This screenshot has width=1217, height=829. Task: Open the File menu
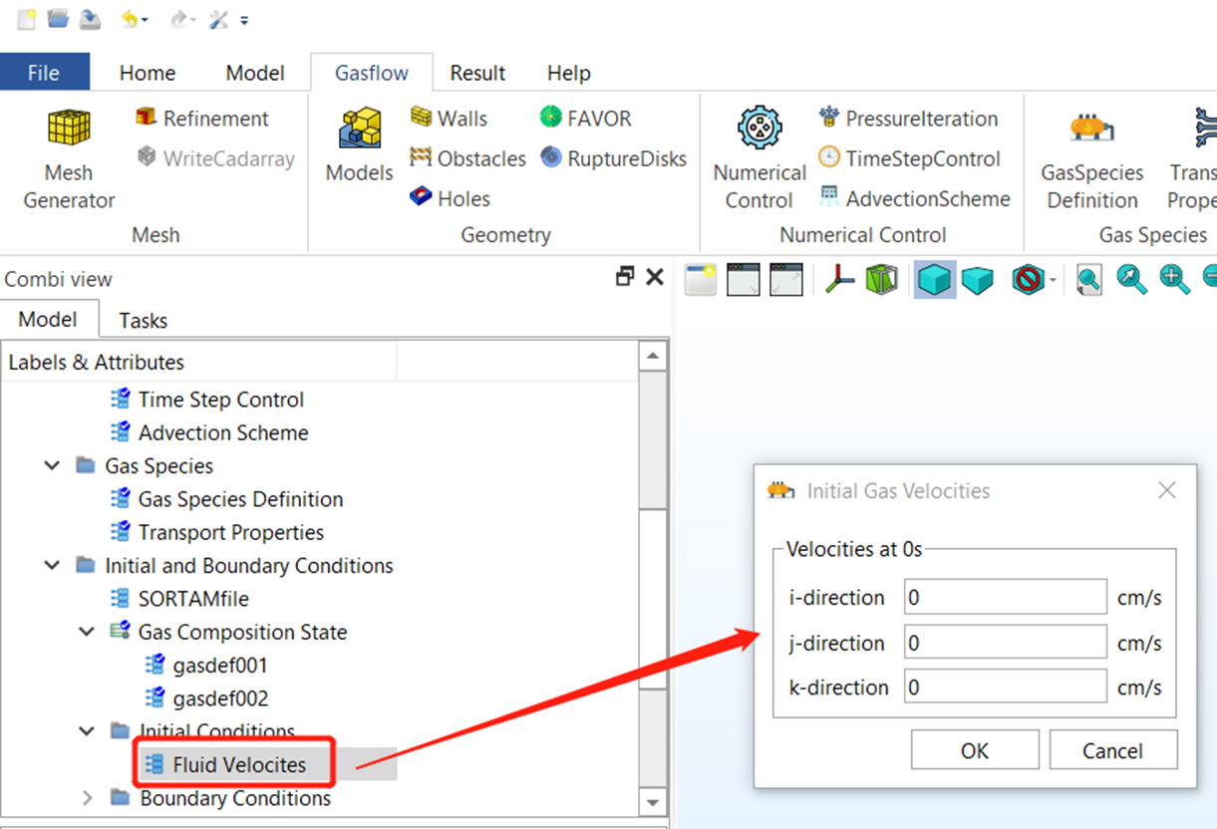click(44, 73)
